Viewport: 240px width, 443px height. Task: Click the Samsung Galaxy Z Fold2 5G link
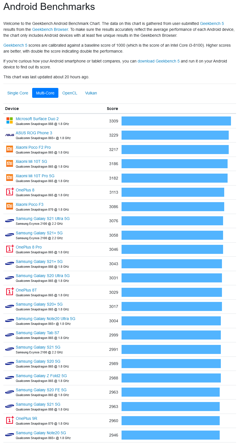[41, 376]
